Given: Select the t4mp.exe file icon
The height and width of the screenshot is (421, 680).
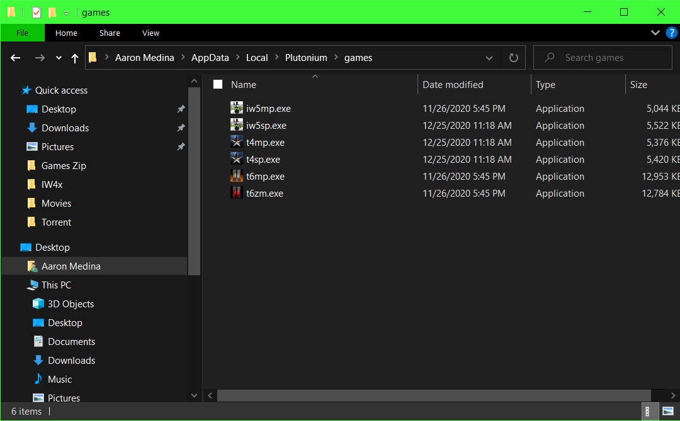Looking at the screenshot, I should click(x=236, y=142).
